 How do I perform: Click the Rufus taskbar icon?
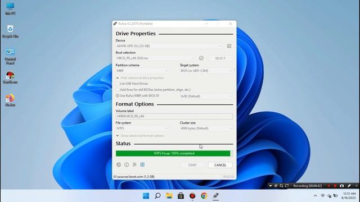[x=215, y=196]
